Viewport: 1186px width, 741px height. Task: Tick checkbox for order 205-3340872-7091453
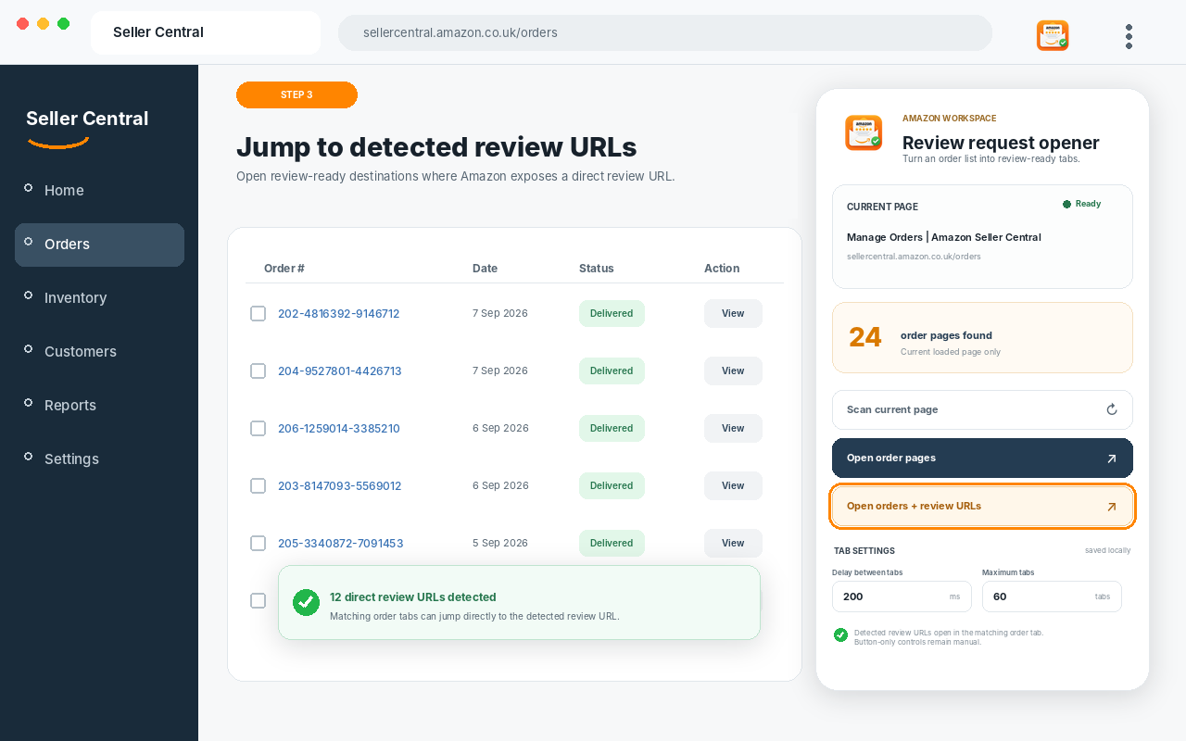(x=259, y=543)
